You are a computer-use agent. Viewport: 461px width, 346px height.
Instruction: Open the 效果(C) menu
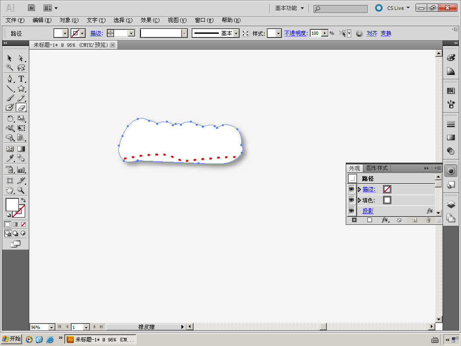pos(149,20)
